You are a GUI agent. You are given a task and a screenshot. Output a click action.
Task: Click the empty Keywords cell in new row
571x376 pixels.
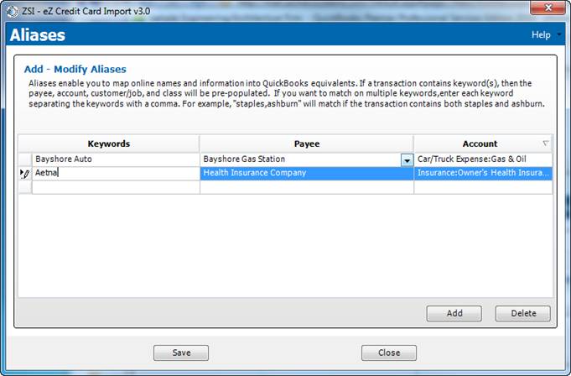pyautogui.click(x=115, y=187)
